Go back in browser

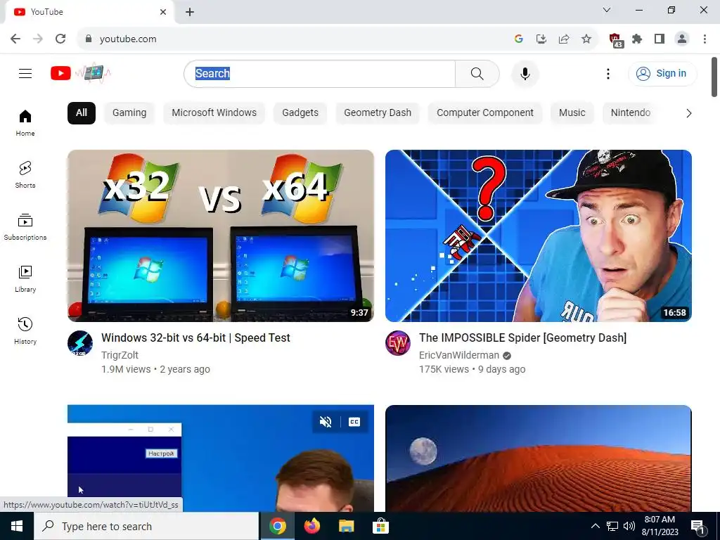(x=15, y=39)
